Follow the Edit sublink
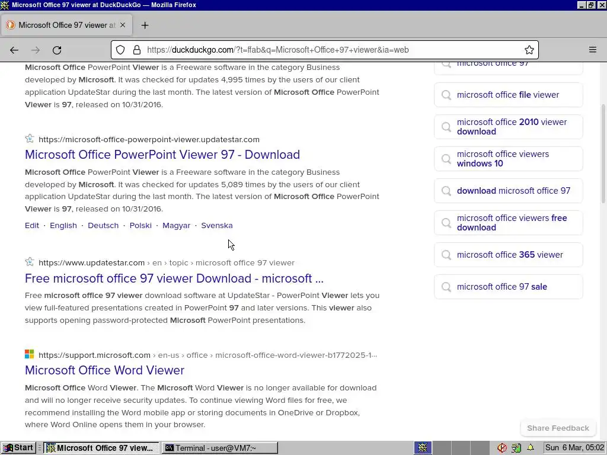Viewport: 607px width, 455px height. [x=32, y=226]
